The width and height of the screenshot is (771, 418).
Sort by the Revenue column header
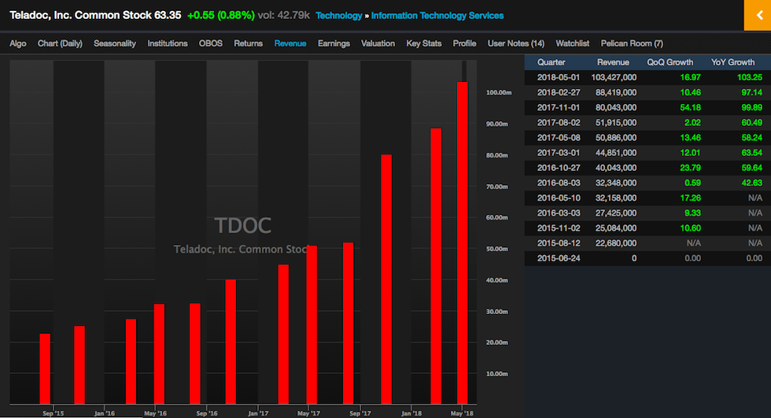[x=613, y=62]
